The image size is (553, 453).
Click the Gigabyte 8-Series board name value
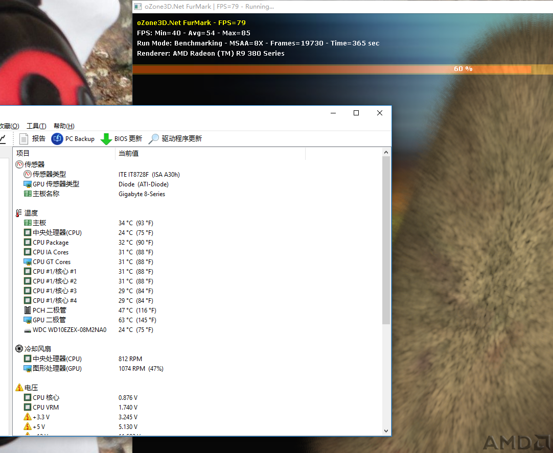(142, 194)
